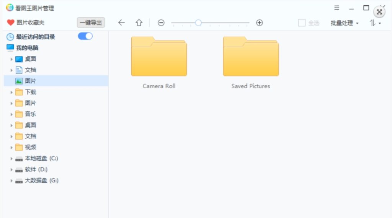
Task: Click the clock recent directories icon
Action: [10, 37]
